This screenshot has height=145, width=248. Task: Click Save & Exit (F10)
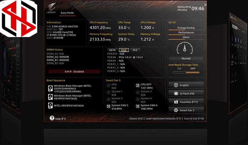point(194,119)
